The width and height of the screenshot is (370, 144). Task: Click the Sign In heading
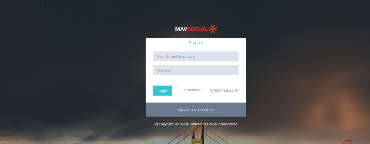click(x=196, y=43)
